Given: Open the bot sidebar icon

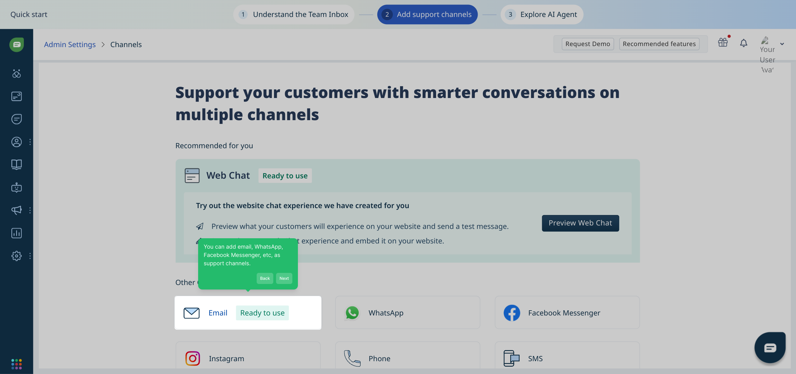Looking at the screenshot, I should coord(16,188).
